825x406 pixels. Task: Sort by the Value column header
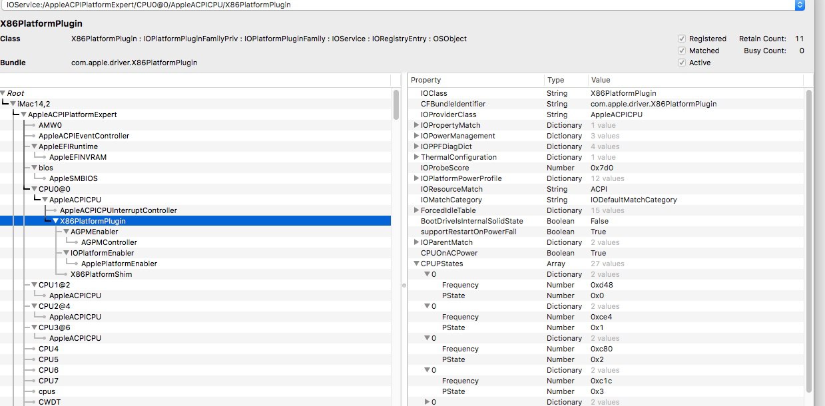(x=696, y=80)
